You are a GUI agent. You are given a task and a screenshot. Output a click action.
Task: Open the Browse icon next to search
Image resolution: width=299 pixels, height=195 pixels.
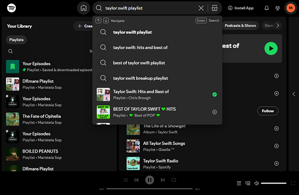[214, 8]
